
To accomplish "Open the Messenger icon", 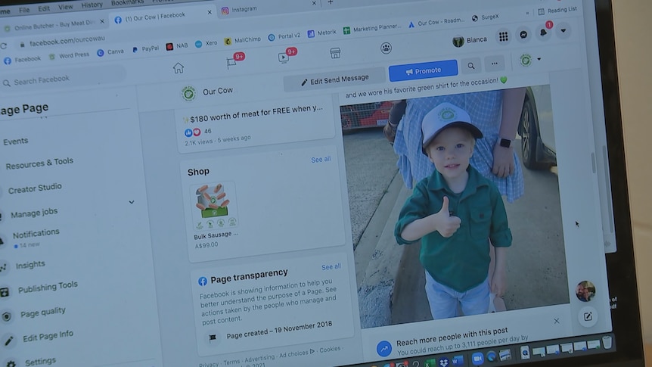I will [x=523, y=35].
